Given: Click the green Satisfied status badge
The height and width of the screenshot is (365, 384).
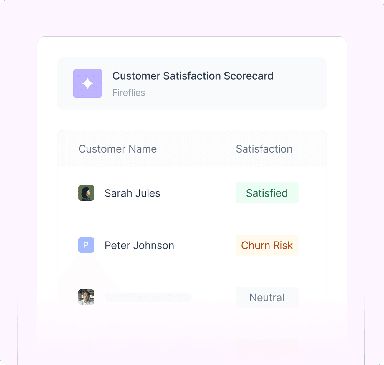Looking at the screenshot, I should point(267,193).
